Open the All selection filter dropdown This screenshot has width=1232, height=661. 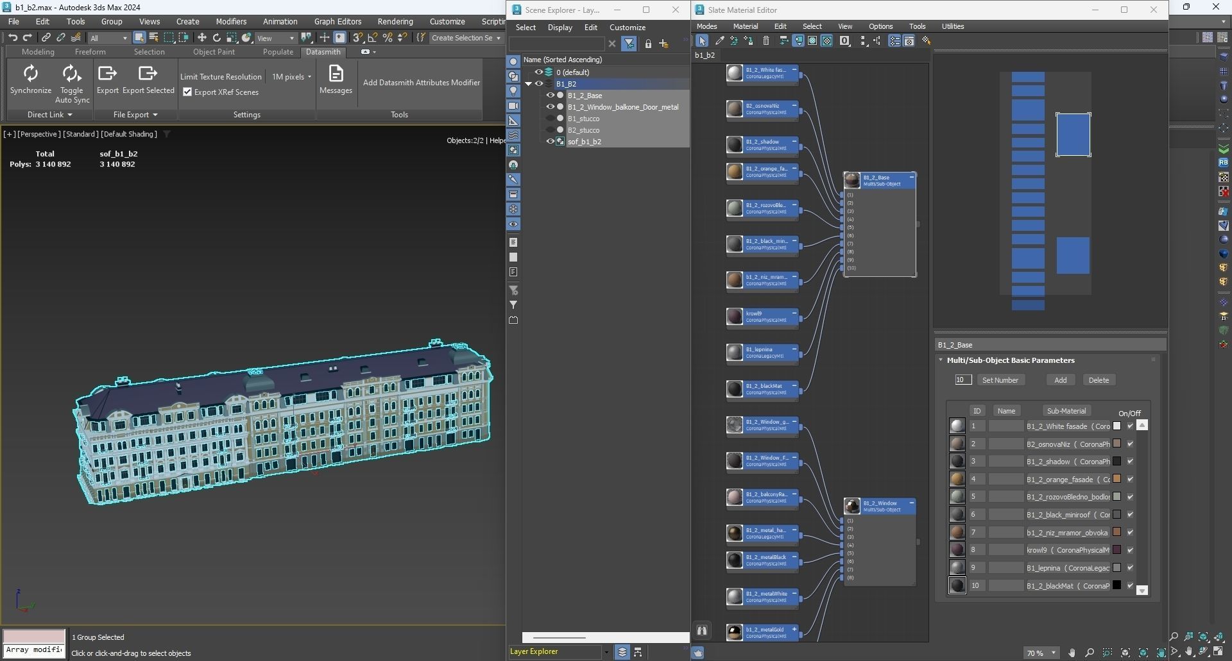tap(108, 38)
